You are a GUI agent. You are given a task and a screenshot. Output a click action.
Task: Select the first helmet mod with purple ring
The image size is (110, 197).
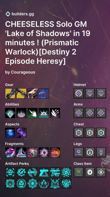pos(79,93)
